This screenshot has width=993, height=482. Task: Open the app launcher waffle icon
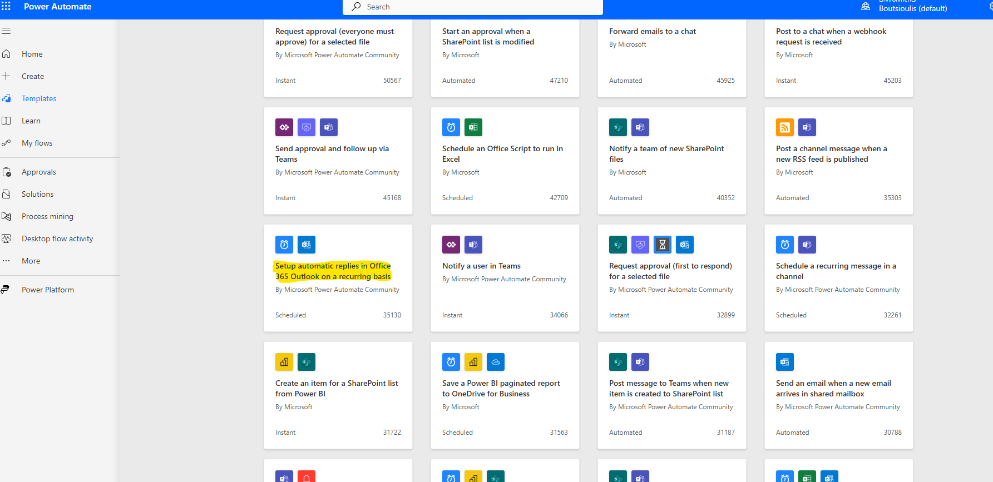click(x=6, y=6)
